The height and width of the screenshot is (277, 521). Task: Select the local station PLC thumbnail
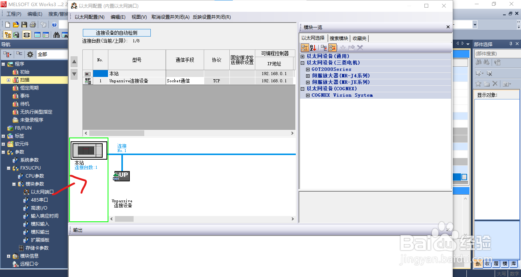89,150
